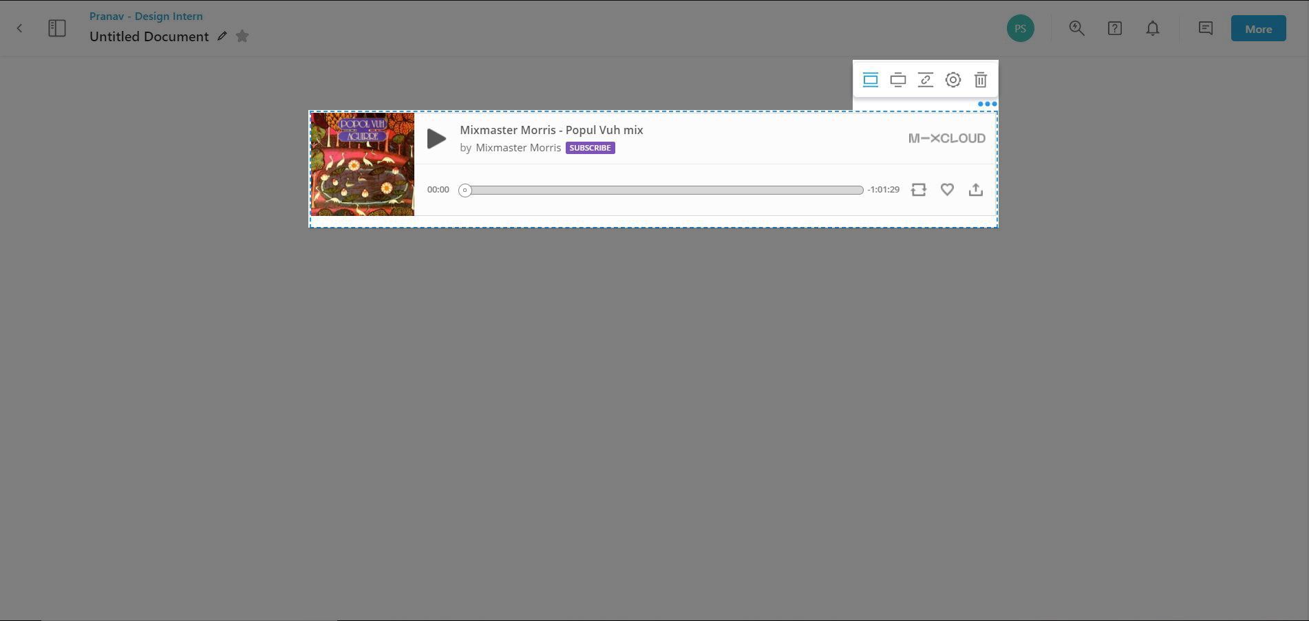
Task: Click the -1:01:29 remaining time
Action: click(883, 190)
